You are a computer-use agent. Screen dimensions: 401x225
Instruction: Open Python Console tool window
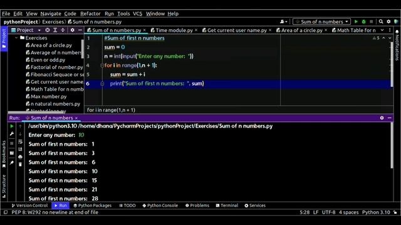click(x=160, y=206)
